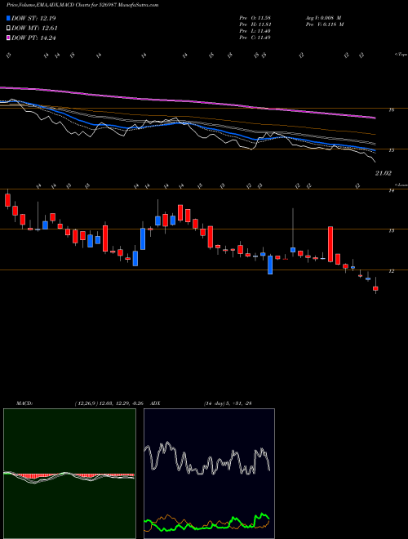
Task: Click the '16' price axis label
Action: pyautogui.click(x=392, y=110)
